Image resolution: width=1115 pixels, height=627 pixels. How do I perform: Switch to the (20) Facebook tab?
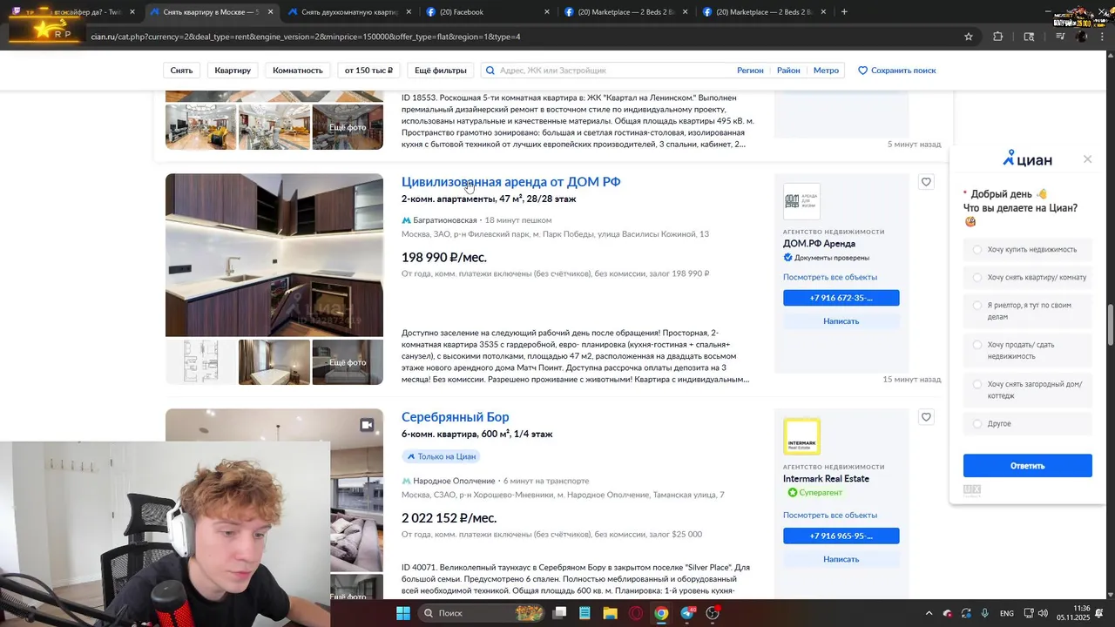(488, 12)
